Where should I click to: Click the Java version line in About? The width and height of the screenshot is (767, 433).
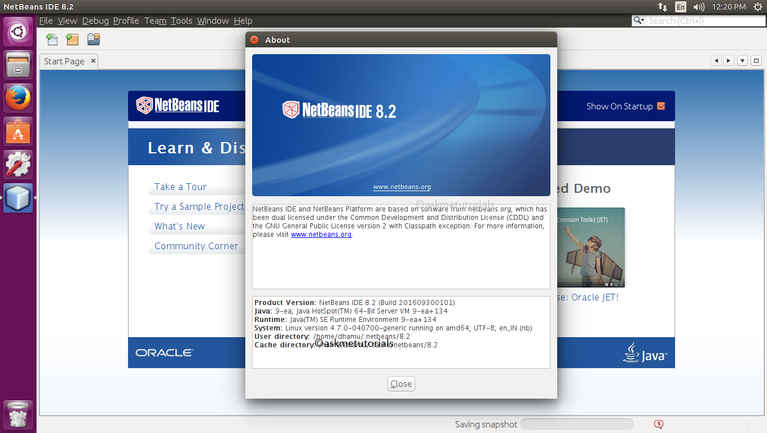click(x=351, y=311)
